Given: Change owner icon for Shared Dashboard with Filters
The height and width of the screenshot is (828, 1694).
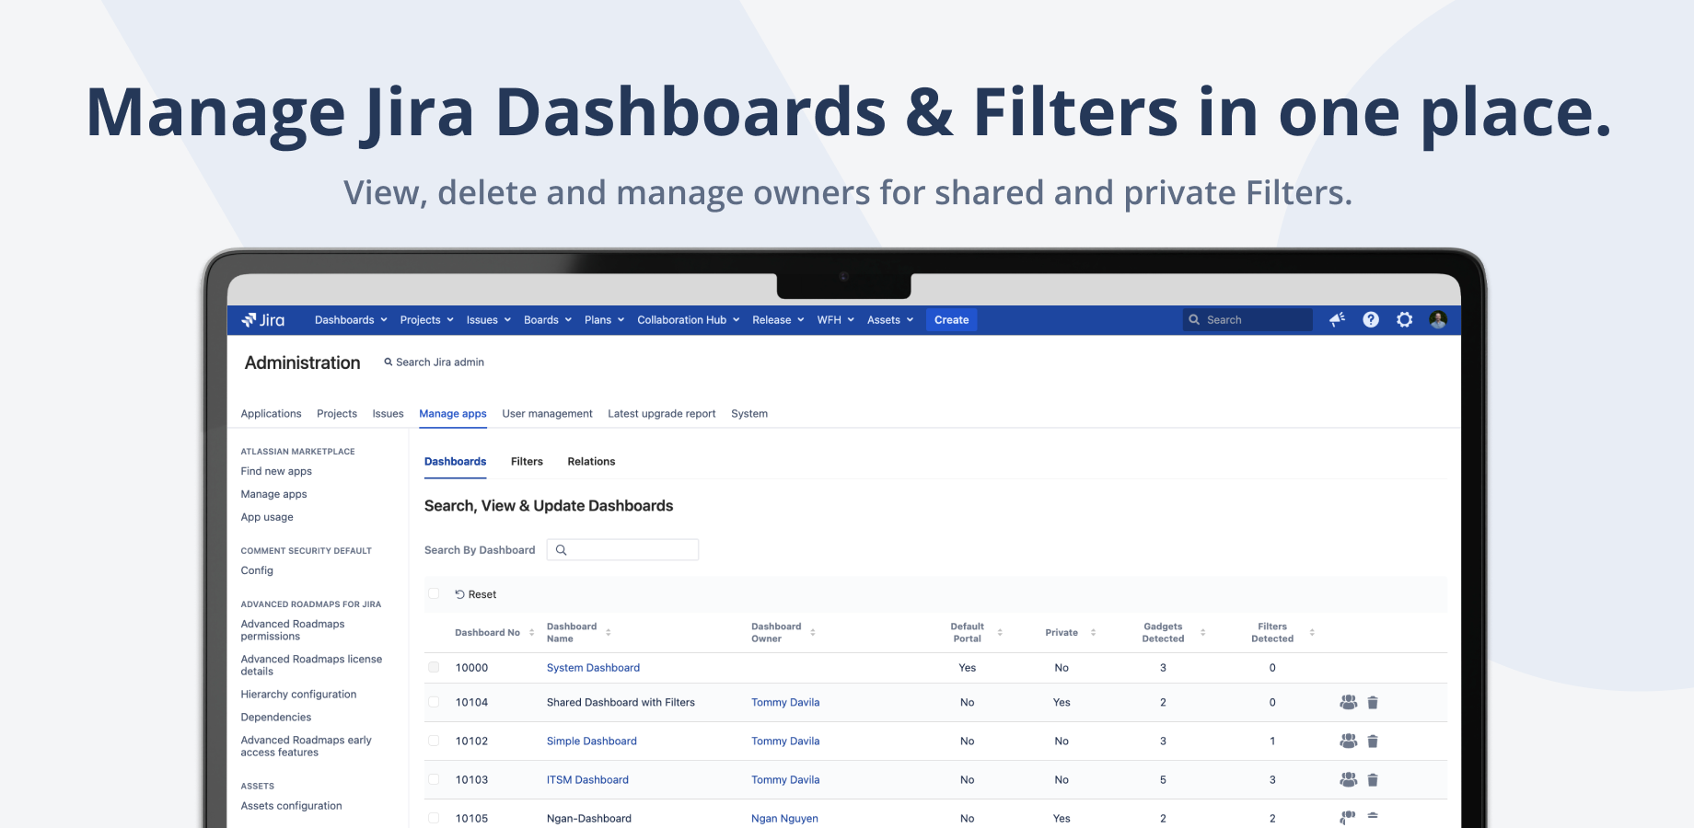Looking at the screenshot, I should [1348, 702].
